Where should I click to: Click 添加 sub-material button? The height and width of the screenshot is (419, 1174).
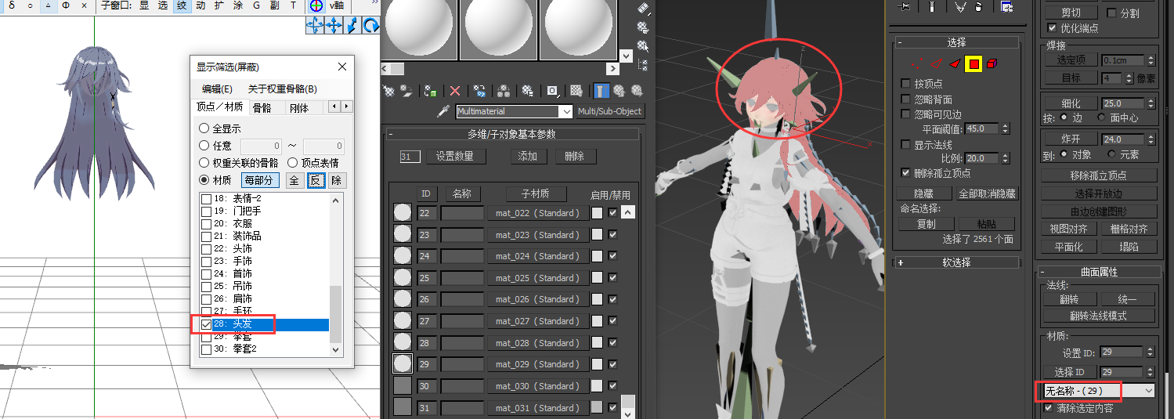[x=527, y=157]
